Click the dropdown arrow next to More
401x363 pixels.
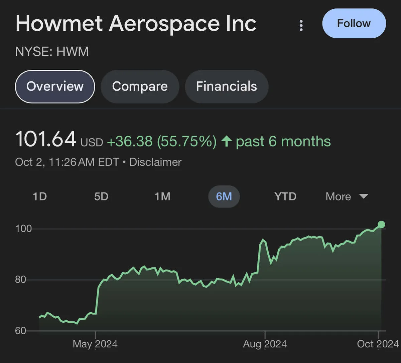click(363, 197)
